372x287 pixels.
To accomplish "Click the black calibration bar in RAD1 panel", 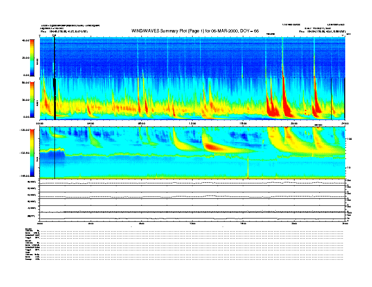I will [54, 99].
